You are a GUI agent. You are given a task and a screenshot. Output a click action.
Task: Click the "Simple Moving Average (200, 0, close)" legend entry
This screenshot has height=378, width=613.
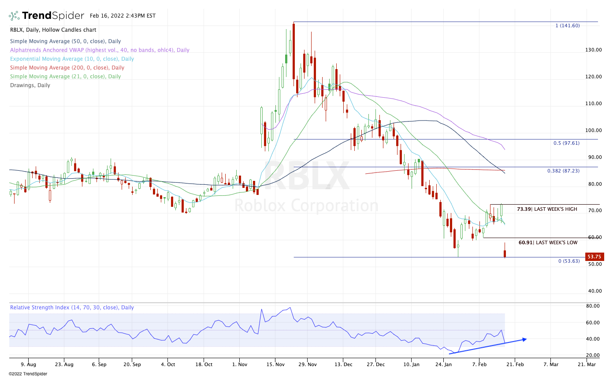pos(67,67)
